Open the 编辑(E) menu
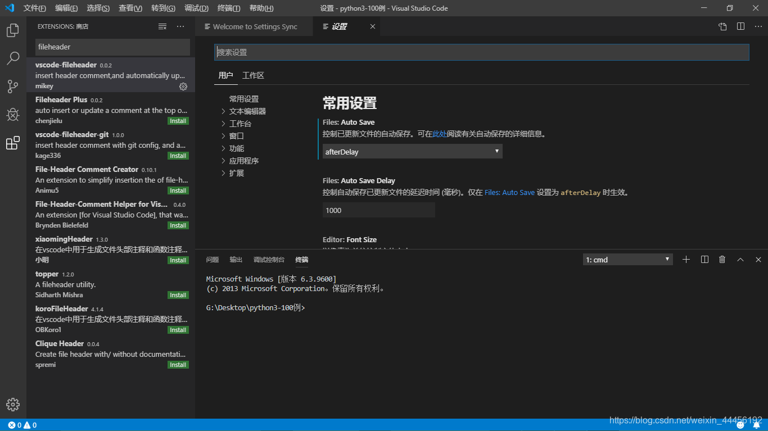The height and width of the screenshot is (431, 768). 67,8
